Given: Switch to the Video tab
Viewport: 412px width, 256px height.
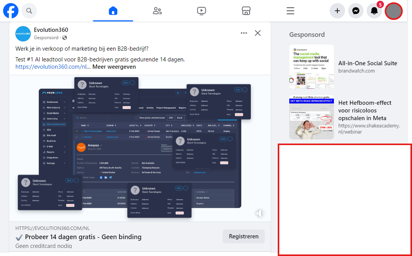Looking at the screenshot, I should pyautogui.click(x=202, y=11).
